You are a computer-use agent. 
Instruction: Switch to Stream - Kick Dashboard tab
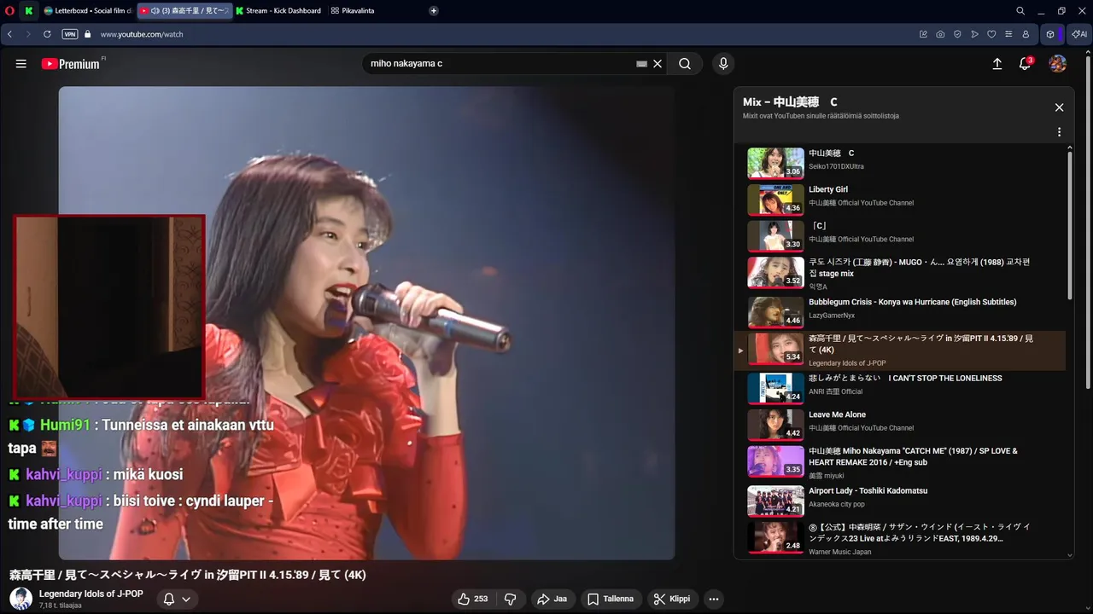click(278, 11)
